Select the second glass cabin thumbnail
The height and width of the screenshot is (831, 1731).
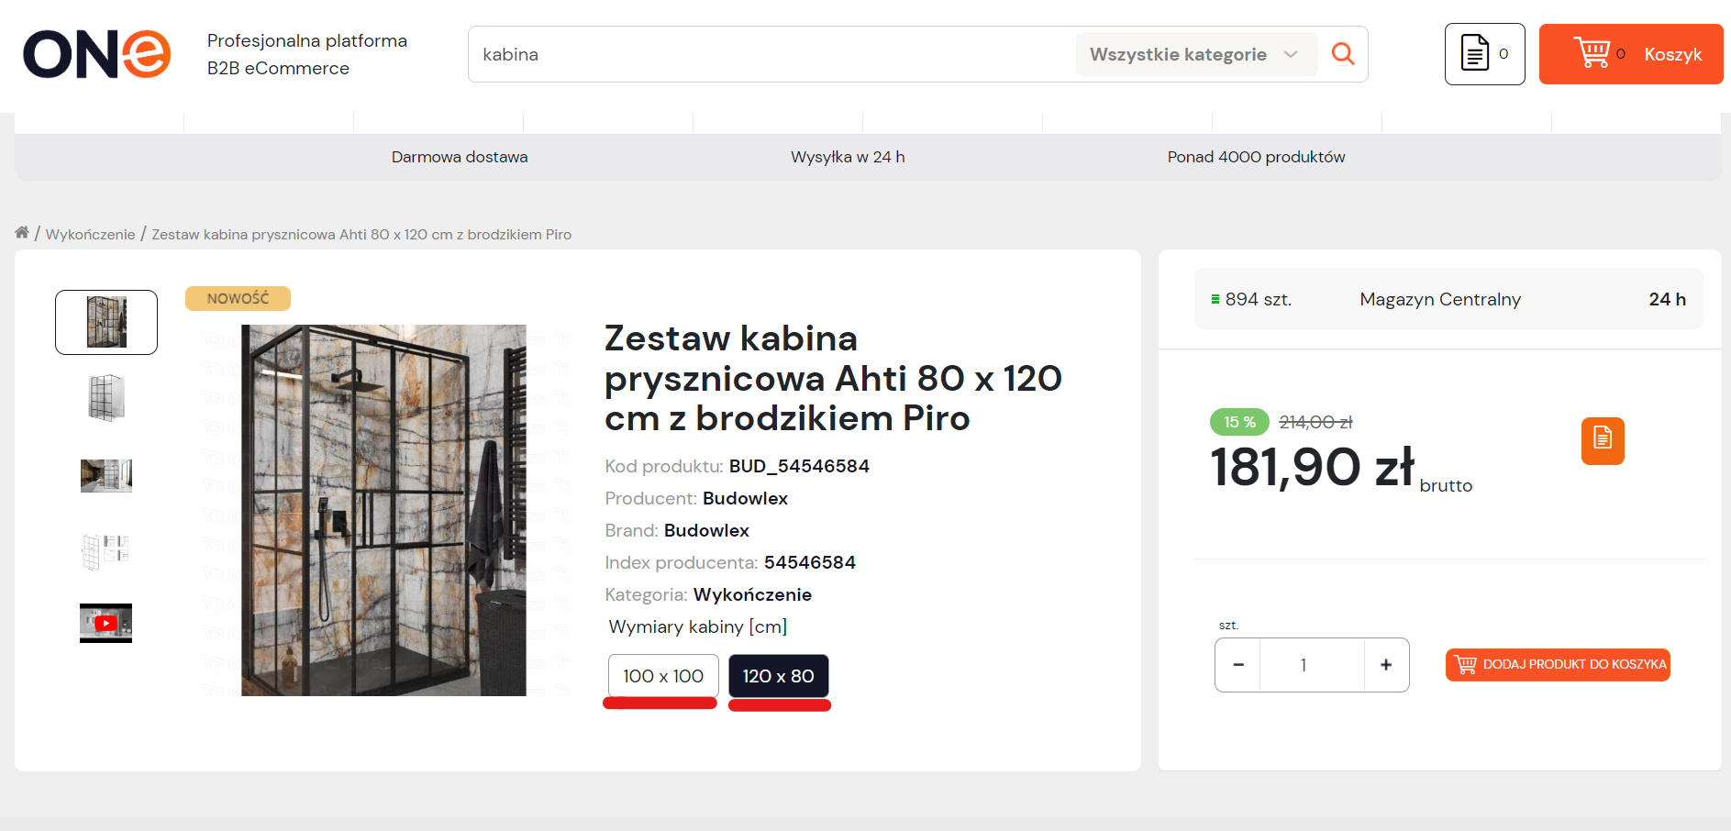point(106,398)
